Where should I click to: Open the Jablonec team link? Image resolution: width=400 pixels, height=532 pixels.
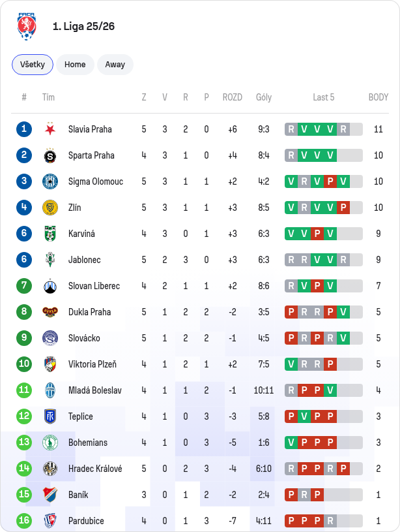84,260
